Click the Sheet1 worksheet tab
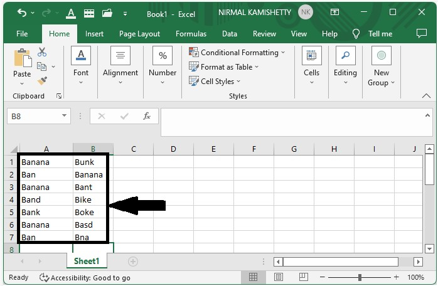This screenshot has height=286, width=438. [x=87, y=261]
